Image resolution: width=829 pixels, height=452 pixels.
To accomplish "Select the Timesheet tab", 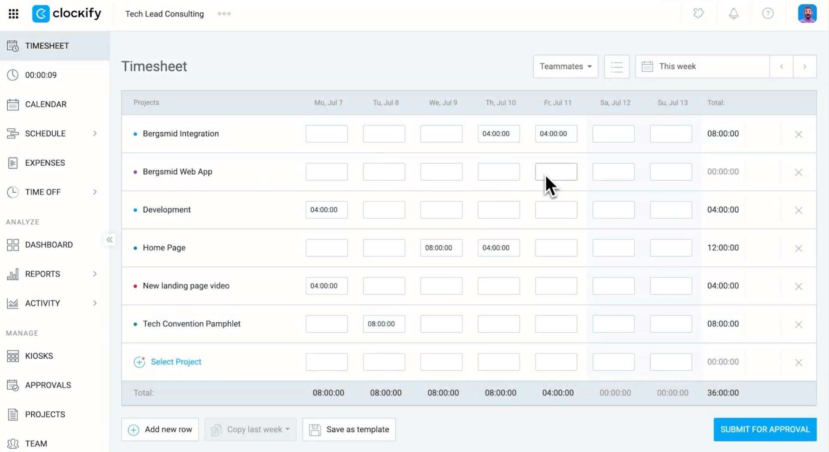I will 47,46.
